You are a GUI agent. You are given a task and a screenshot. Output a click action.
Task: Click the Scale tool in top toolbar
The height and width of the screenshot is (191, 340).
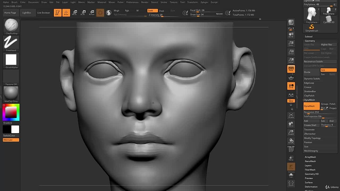pyautogui.click(x=83, y=12)
